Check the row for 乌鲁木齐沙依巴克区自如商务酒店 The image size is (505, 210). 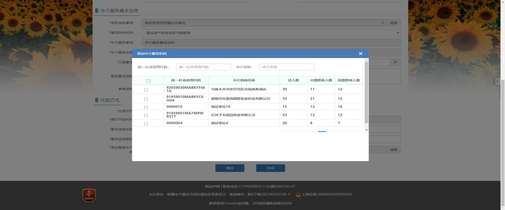coord(146,90)
